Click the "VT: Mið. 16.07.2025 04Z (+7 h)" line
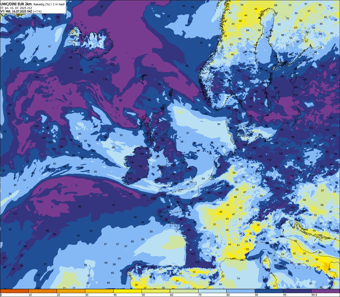 (21, 12)
